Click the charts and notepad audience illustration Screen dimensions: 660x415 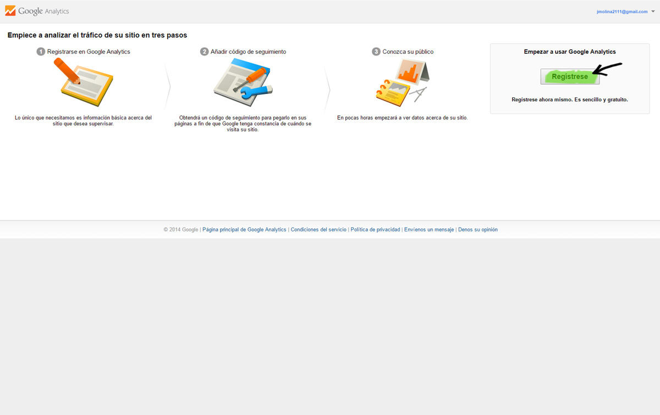(403, 82)
